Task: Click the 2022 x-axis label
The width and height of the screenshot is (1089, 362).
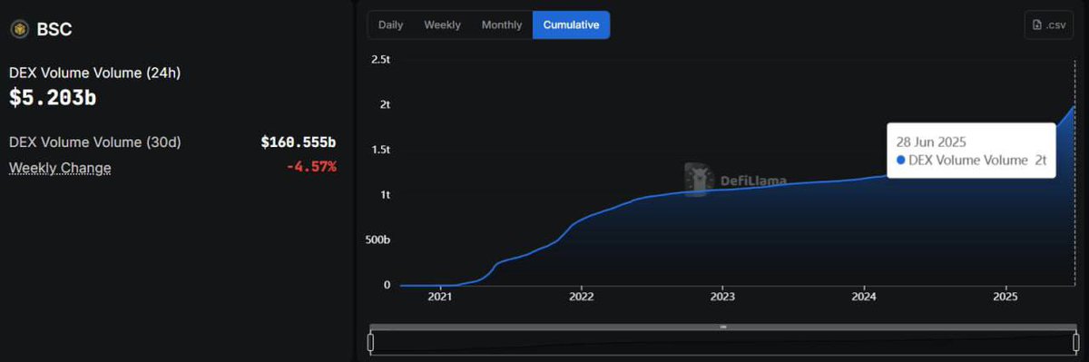Action: pyautogui.click(x=581, y=296)
